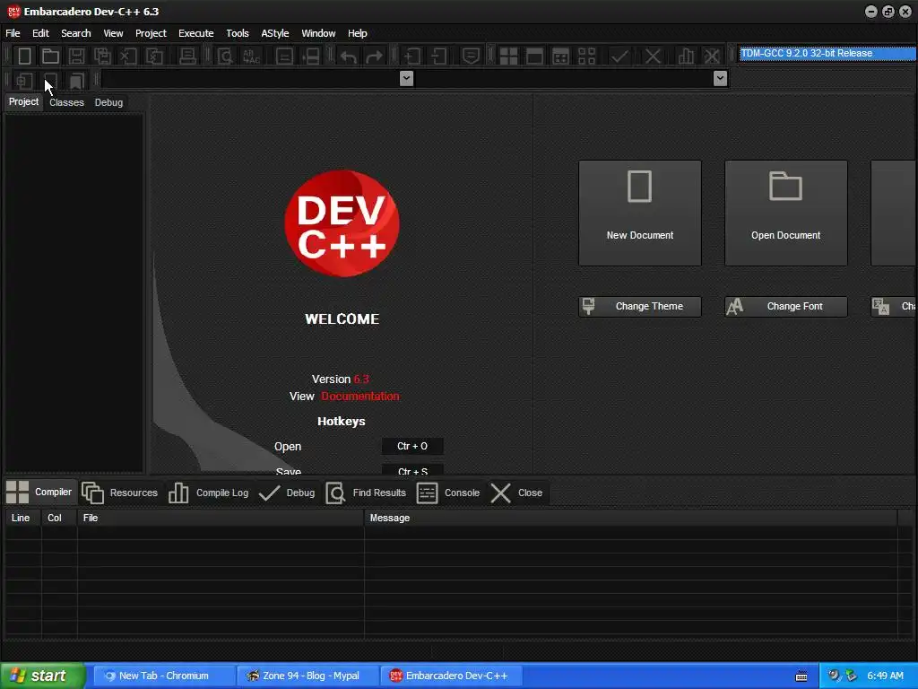Open the Tools menu
918x689 pixels.
click(x=237, y=33)
